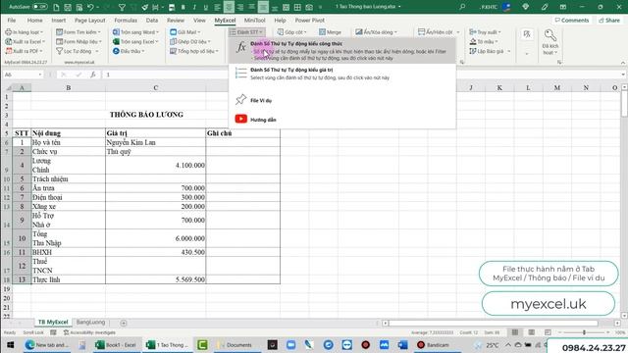Click the camera icon in quick access toolbar
The image size is (628, 353).
click(309, 7)
